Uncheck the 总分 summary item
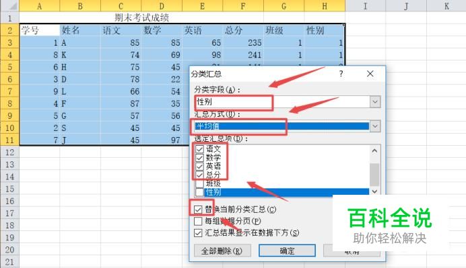Screen dimensions: 466x268 (199, 175)
